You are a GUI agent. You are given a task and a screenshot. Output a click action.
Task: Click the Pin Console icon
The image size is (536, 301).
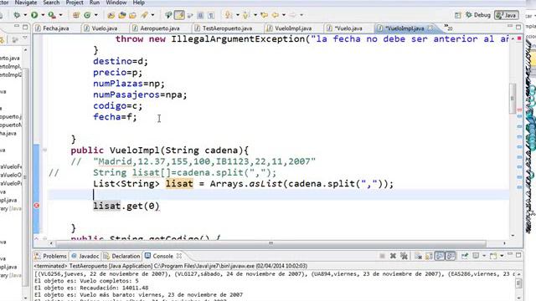tap(465, 256)
